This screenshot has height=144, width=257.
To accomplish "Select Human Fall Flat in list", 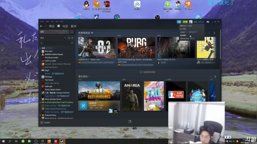I will coord(57,93).
